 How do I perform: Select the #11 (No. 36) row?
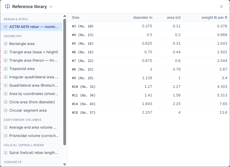[x=148, y=95]
